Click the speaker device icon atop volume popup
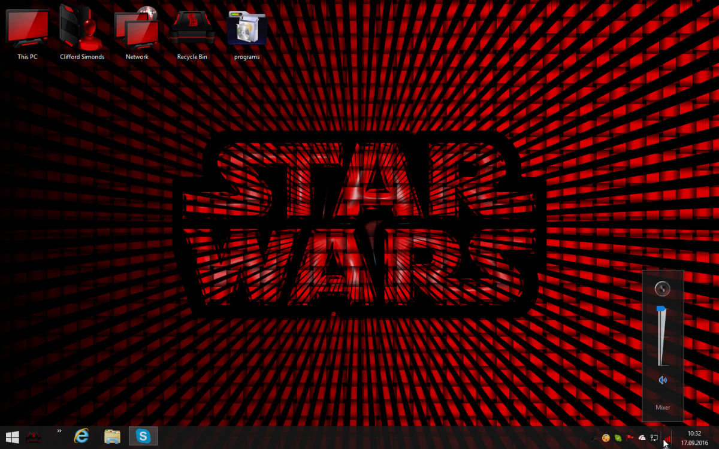This screenshot has height=449, width=719. tap(662, 289)
